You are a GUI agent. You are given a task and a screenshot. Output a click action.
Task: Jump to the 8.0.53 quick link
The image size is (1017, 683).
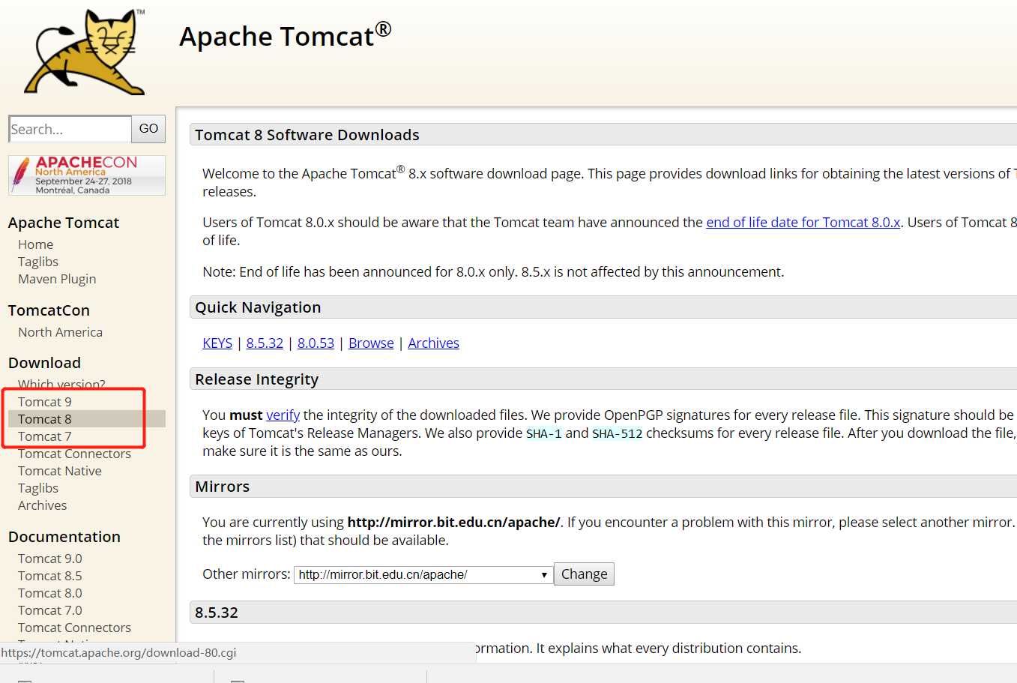(316, 343)
